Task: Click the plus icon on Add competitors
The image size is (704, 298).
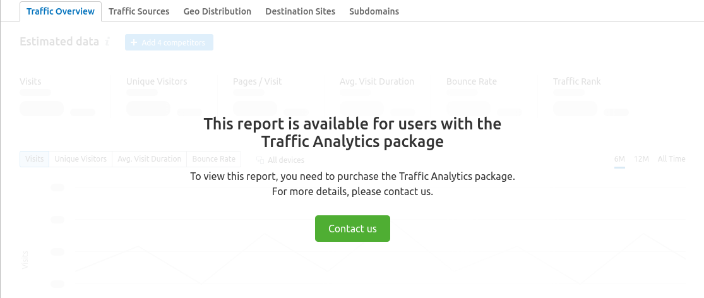Action: [x=133, y=42]
